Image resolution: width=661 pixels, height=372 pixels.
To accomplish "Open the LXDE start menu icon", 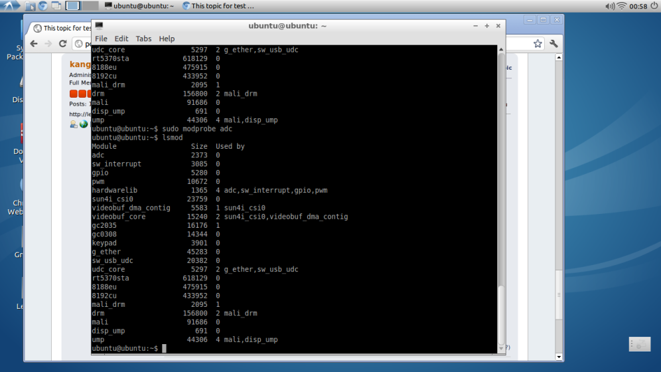I will 9,5.
